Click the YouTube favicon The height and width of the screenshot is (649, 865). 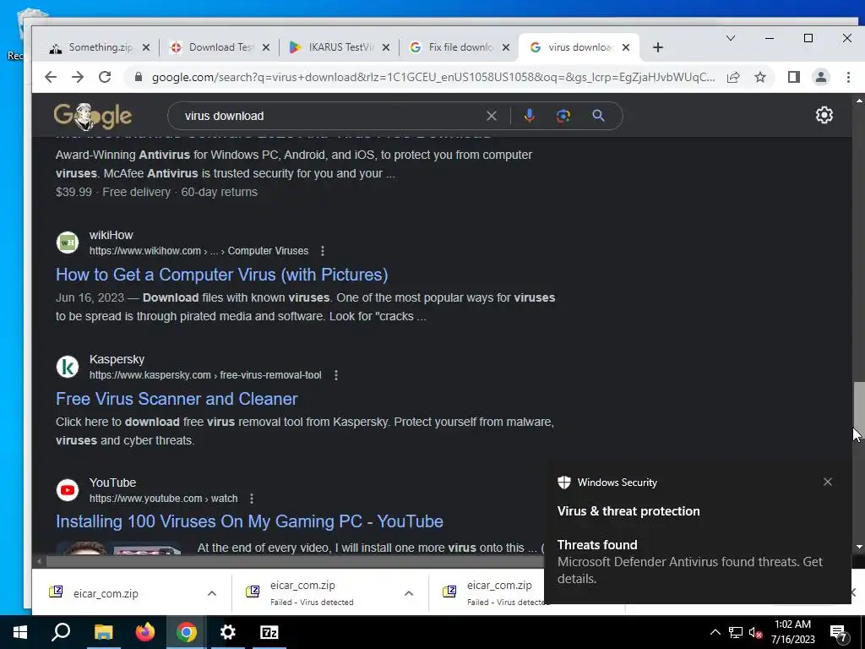tap(68, 490)
